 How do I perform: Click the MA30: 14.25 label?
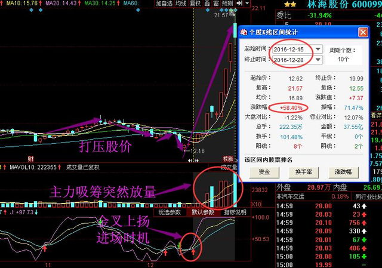point(100,3)
